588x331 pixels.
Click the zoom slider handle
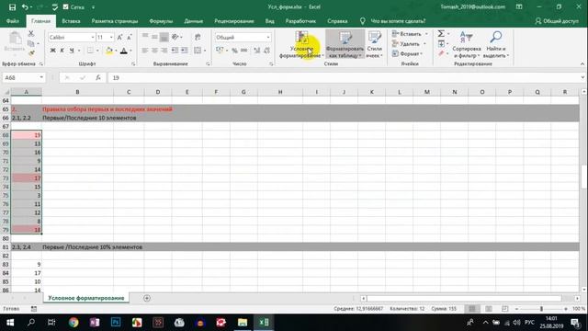coord(541,309)
